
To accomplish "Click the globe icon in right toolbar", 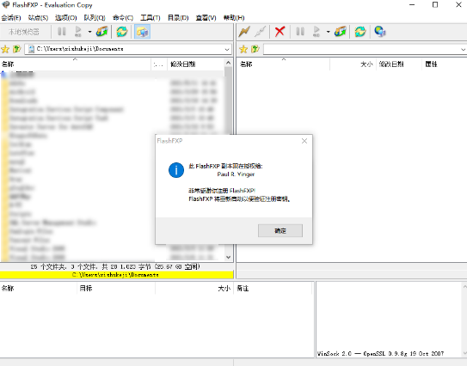I will click(x=380, y=32).
